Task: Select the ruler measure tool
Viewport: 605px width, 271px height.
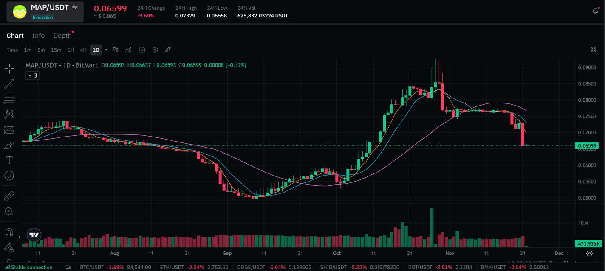Action: (x=9, y=196)
